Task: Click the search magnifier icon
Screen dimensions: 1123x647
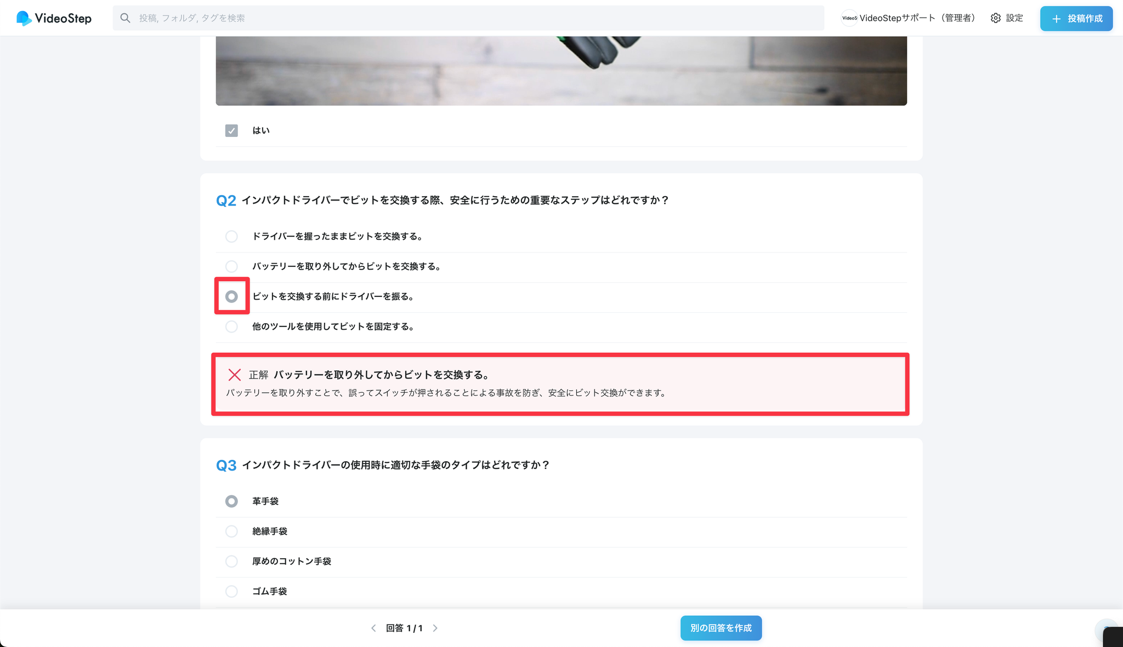Action: [x=126, y=18]
